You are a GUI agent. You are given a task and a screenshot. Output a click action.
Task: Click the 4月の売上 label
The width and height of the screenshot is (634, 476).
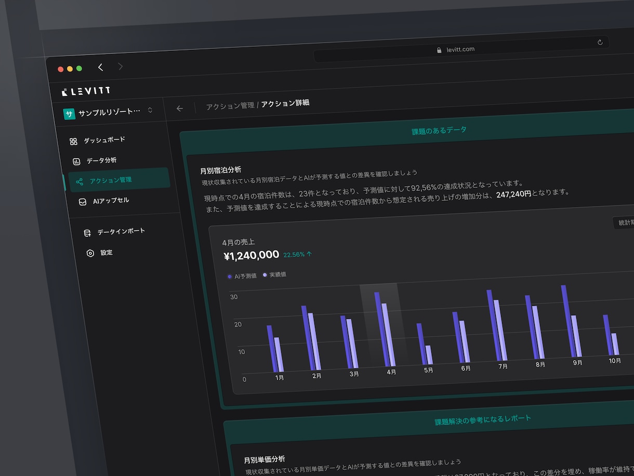click(x=239, y=242)
